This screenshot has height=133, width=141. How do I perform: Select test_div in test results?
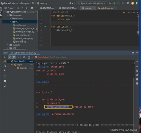(x=23, y=68)
